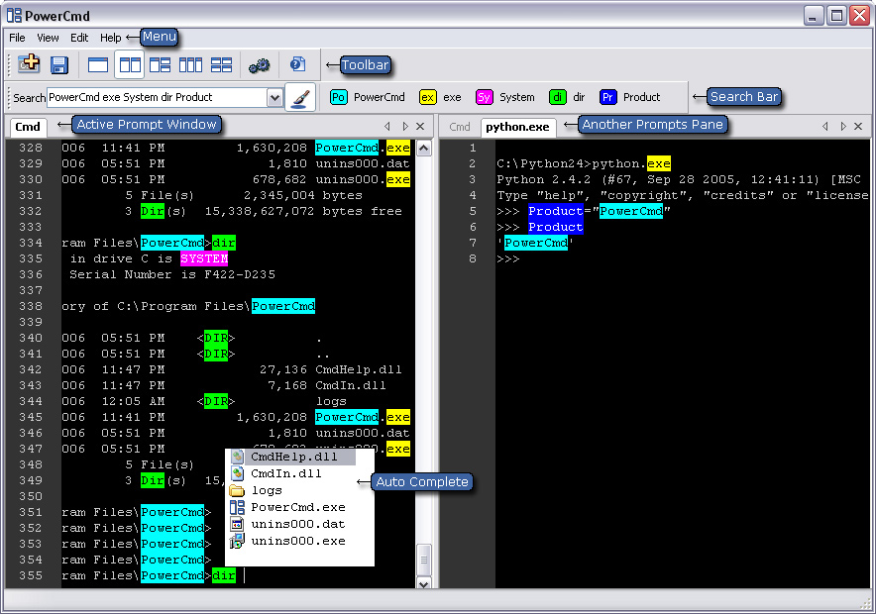The width and height of the screenshot is (876, 614).
Task: Open settings with the gears icon
Action: [x=260, y=65]
